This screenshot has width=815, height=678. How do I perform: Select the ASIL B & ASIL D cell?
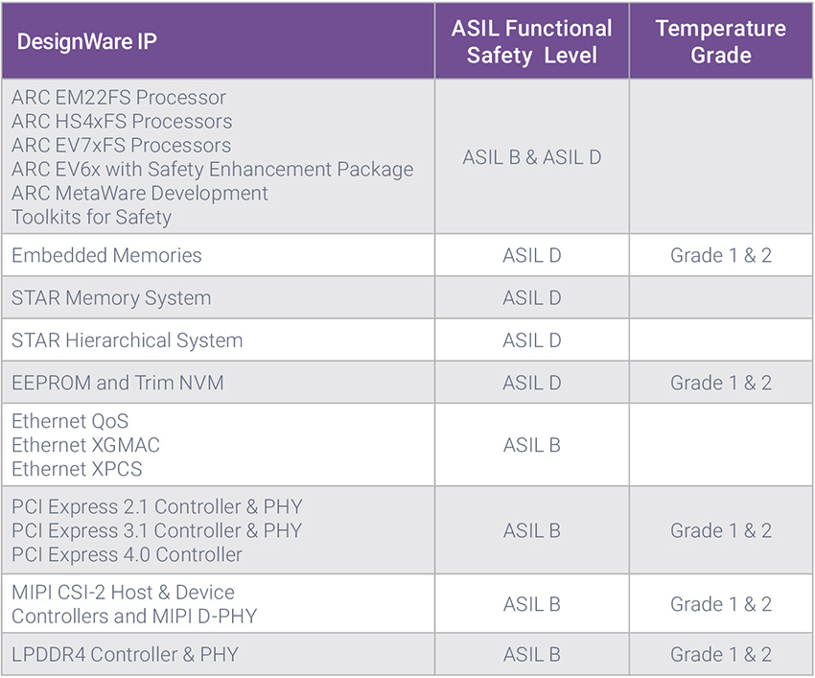pyautogui.click(x=531, y=157)
